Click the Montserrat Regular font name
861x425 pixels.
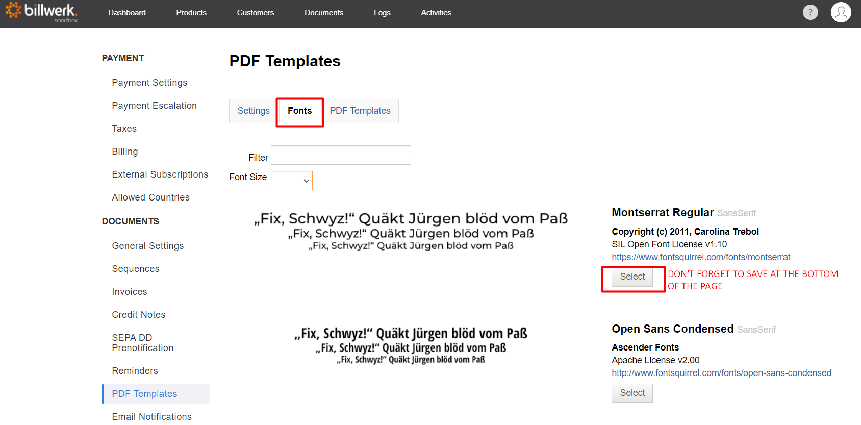pos(663,213)
